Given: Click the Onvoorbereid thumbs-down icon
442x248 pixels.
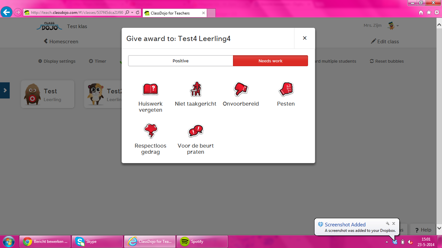Looking at the screenshot, I should [x=241, y=89].
